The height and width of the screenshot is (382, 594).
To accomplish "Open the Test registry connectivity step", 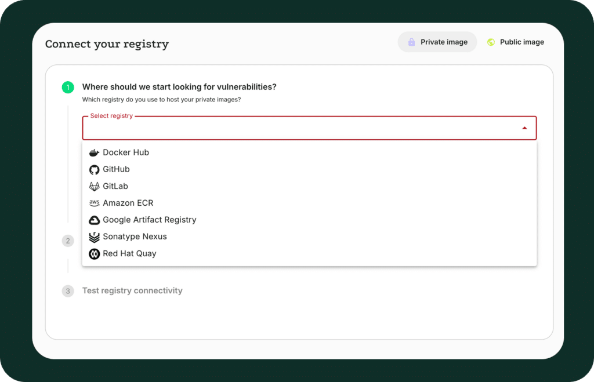I will coord(132,291).
